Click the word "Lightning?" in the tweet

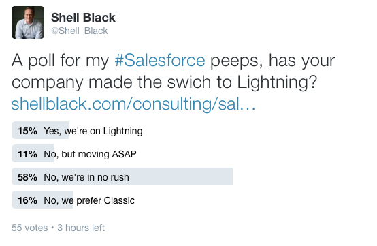(x=277, y=83)
